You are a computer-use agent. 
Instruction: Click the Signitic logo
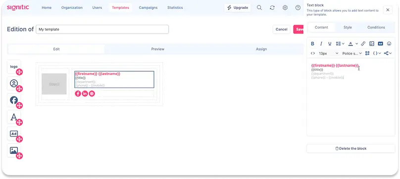[x=18, y=7]
